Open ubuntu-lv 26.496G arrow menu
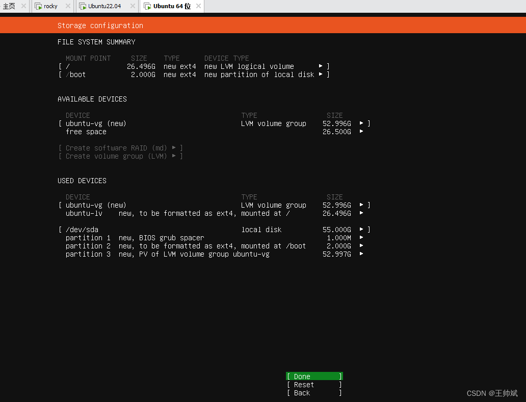This screenshot has width=526, height=402. point(361,213)
